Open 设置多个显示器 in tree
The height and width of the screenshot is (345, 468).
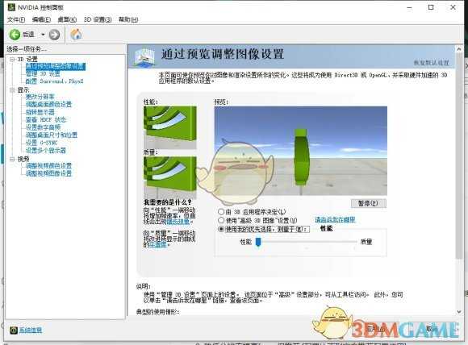coord(46,150)
